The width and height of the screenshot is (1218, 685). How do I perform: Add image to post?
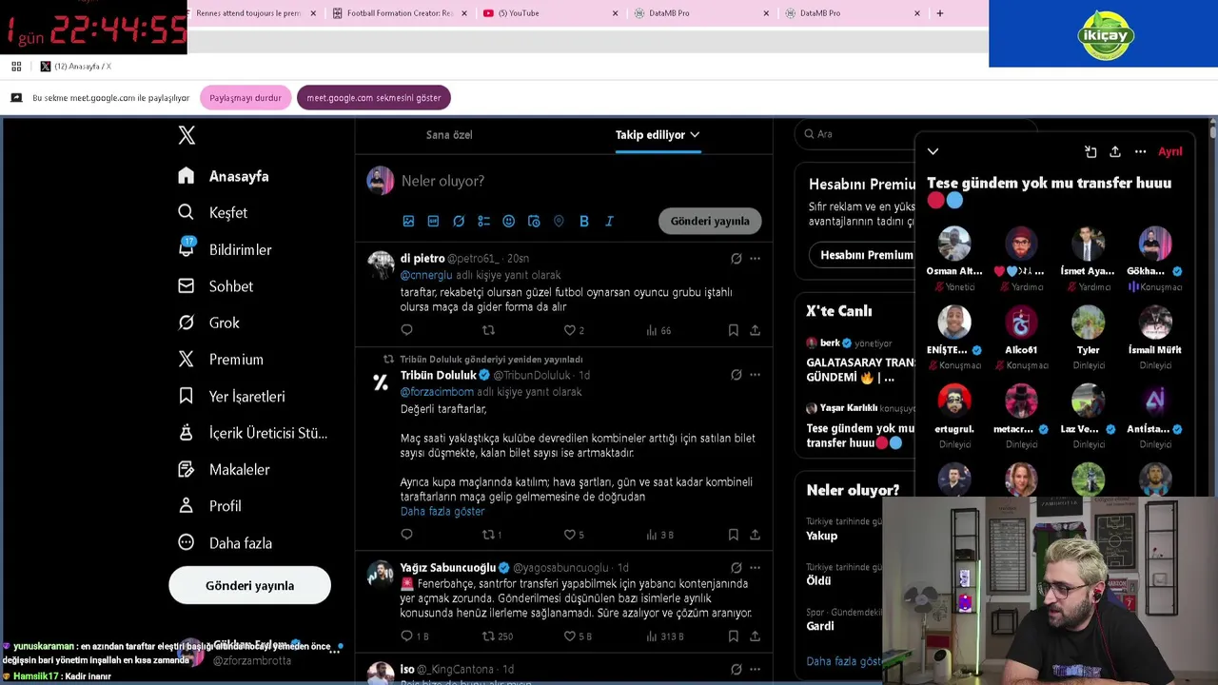pyautogui.click(x=408, y=221)
